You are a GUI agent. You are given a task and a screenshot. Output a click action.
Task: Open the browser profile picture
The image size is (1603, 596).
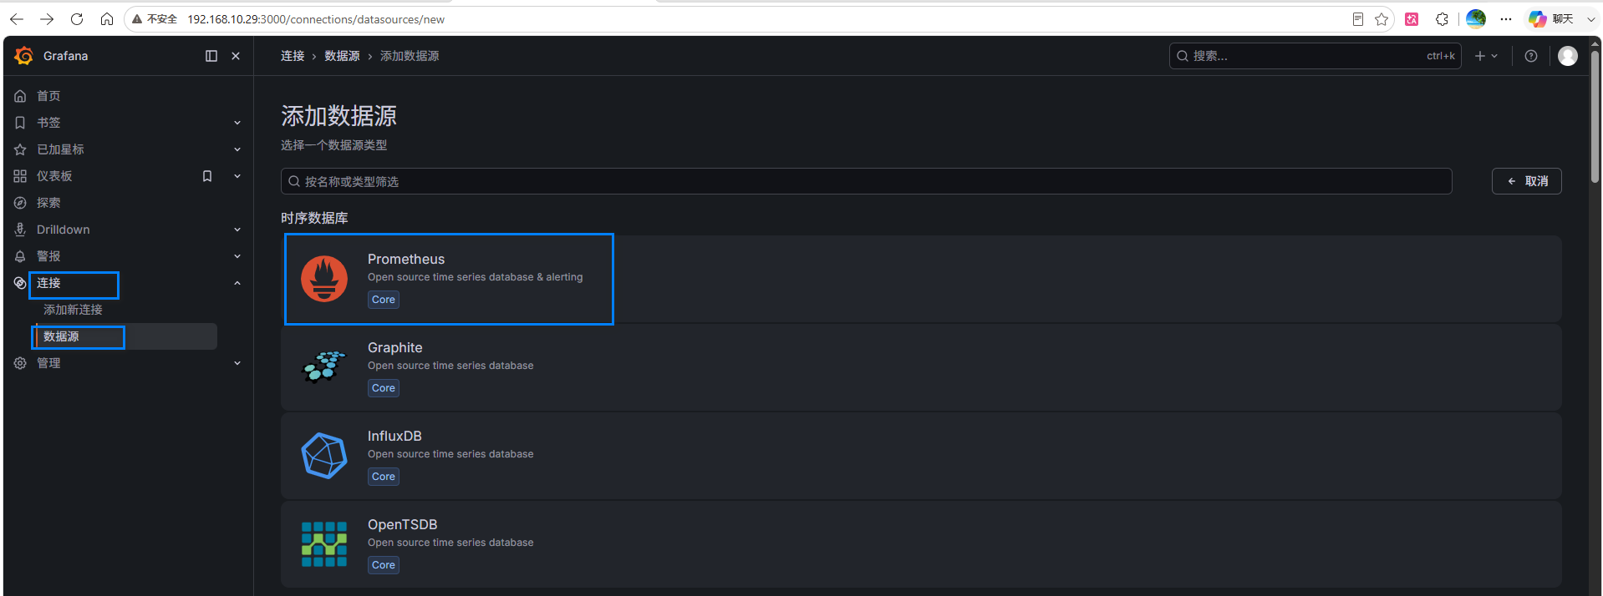(x=1476, y=18)
